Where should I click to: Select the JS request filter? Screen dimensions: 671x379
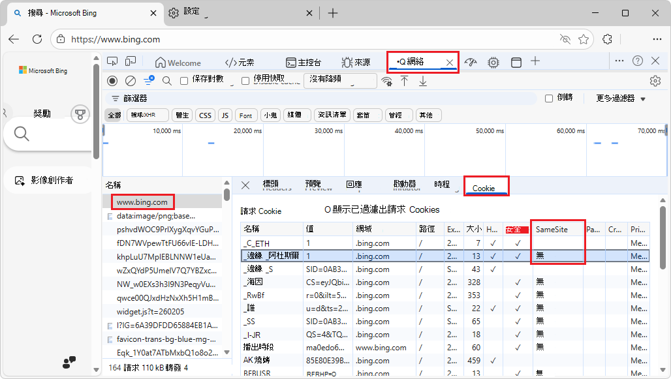coord(225,115)
